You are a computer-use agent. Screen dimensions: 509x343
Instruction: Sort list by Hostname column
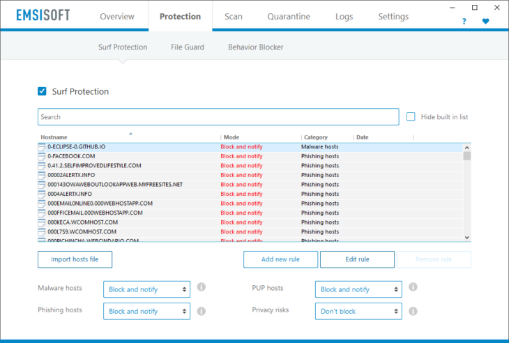(x=54, y=137)
